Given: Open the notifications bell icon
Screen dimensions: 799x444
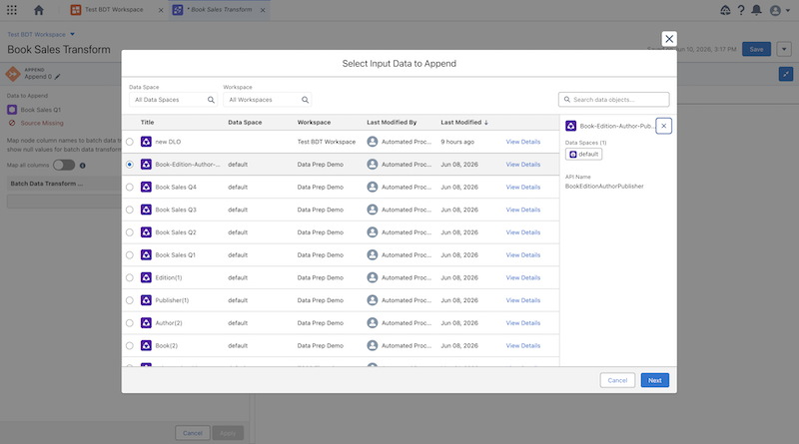Looking at the screenshot, I should [757, 10].
